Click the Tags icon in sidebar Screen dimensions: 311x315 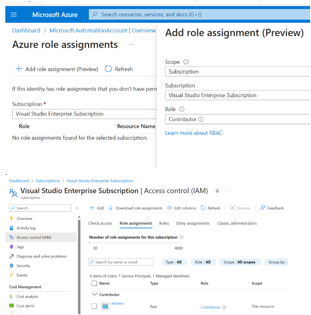click(11, 247)
